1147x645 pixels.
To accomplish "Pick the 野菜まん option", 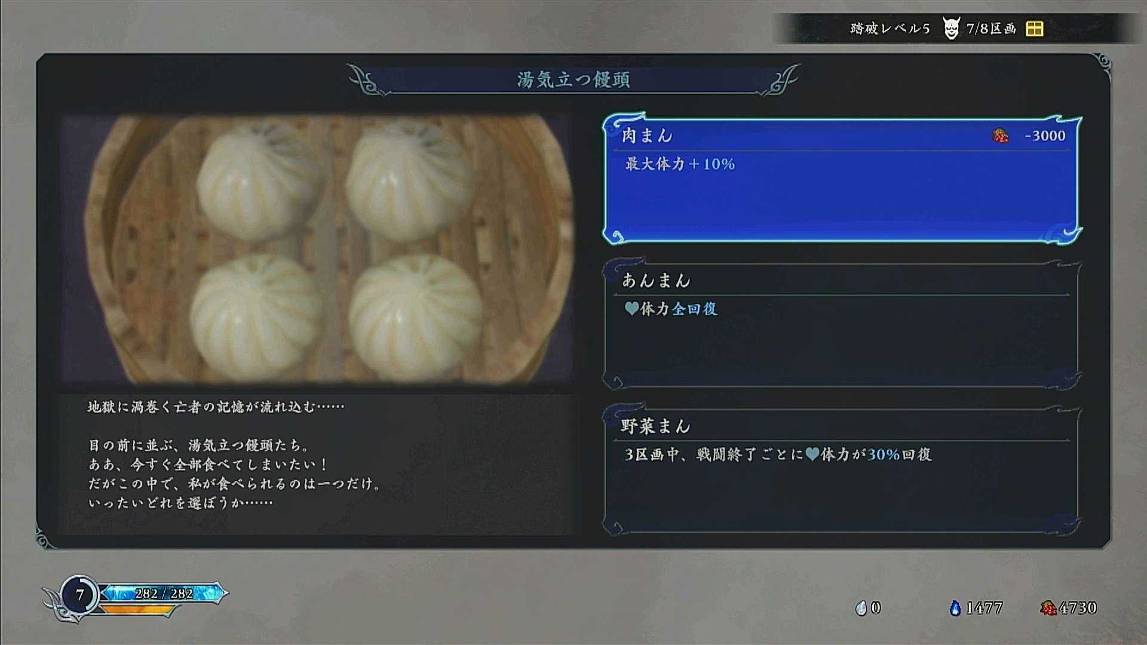I will [842, 469].
